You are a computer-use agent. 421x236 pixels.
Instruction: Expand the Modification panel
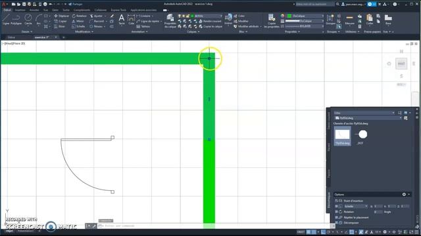[84, 31]
